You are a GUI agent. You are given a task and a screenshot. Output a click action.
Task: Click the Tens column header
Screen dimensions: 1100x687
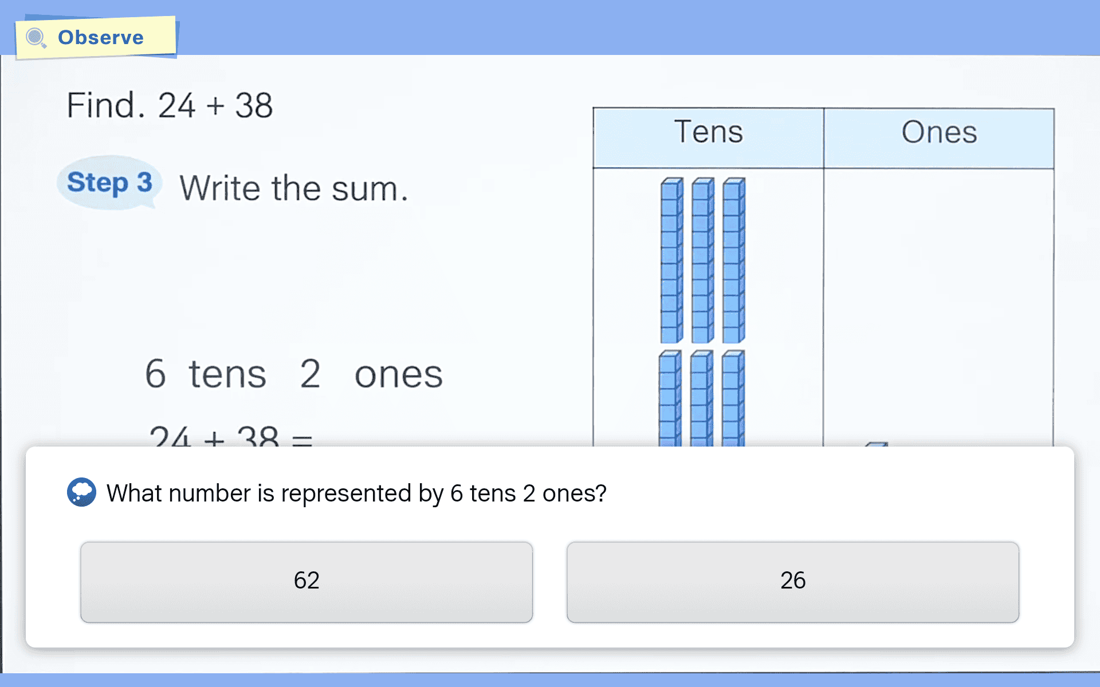tap(708, 133)
